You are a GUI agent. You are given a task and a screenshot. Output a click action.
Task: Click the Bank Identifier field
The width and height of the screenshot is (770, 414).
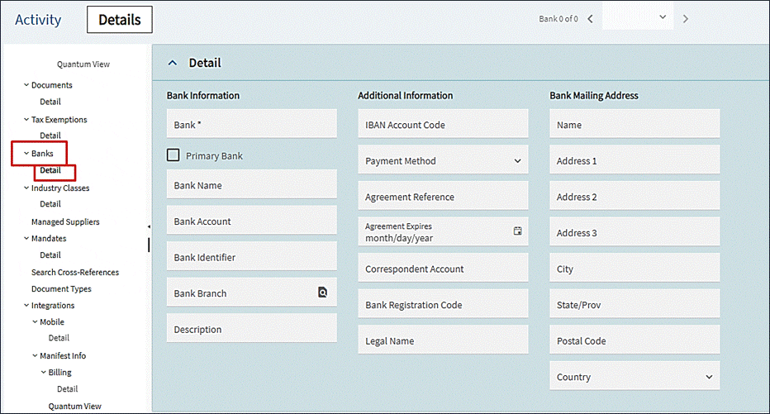(x=252, y=256)
